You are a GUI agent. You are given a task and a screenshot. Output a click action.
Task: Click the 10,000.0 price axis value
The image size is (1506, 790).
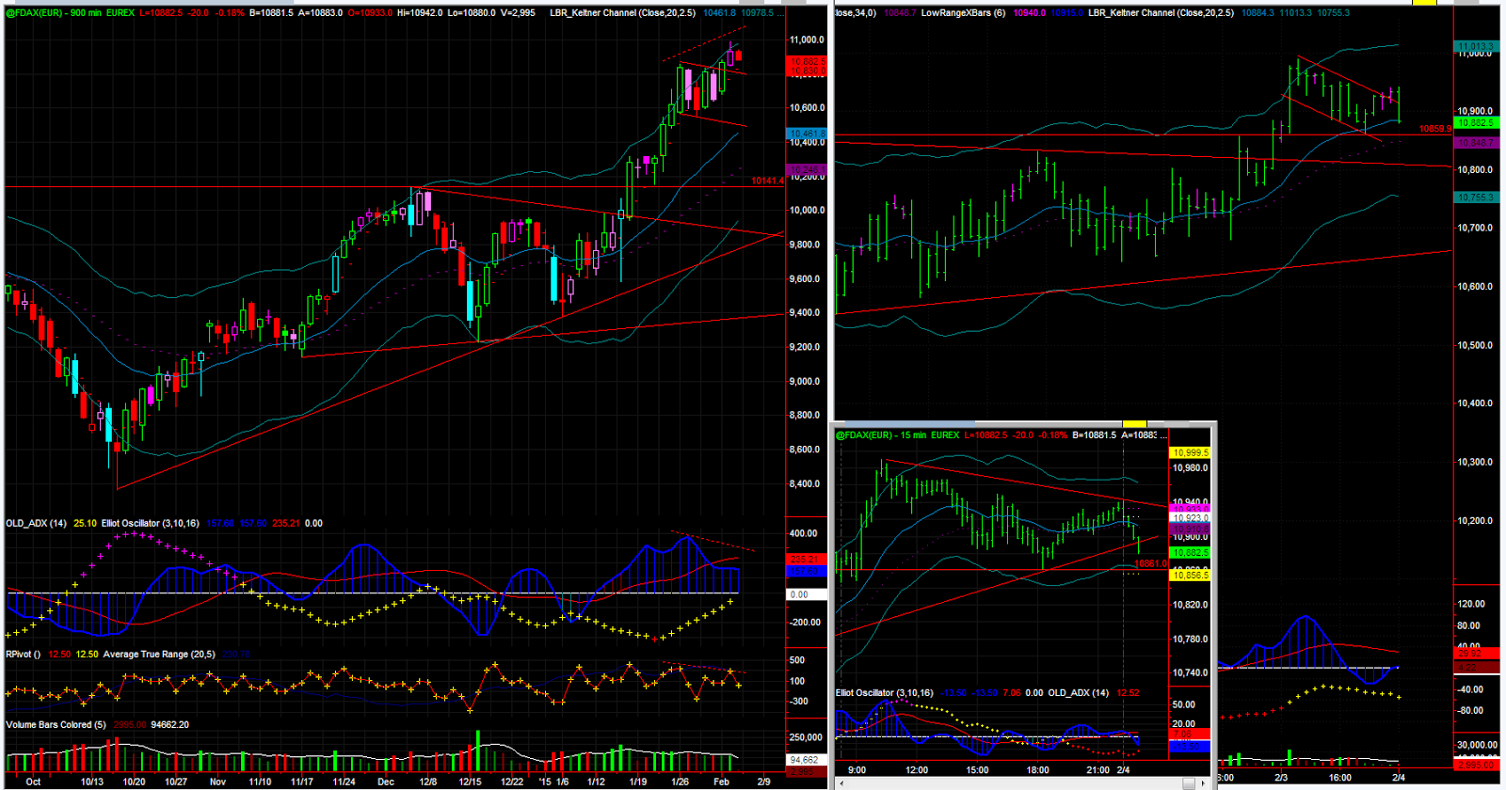[807, 210]
